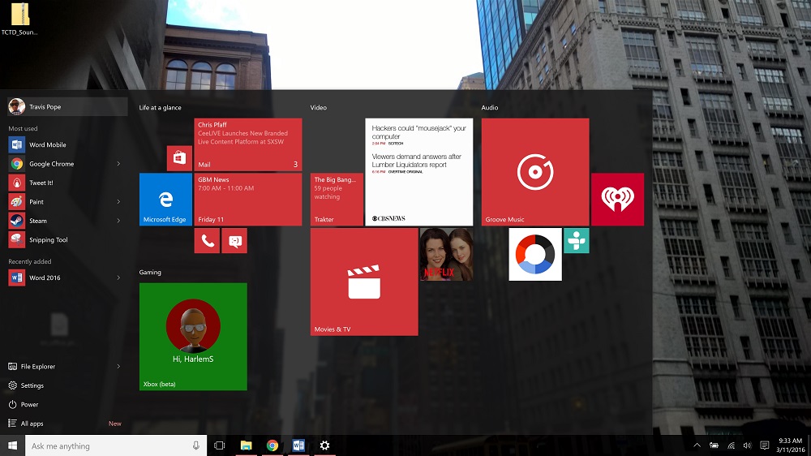Click the Video group header
The image size is (811, 456).
click(x=318, y=108)
